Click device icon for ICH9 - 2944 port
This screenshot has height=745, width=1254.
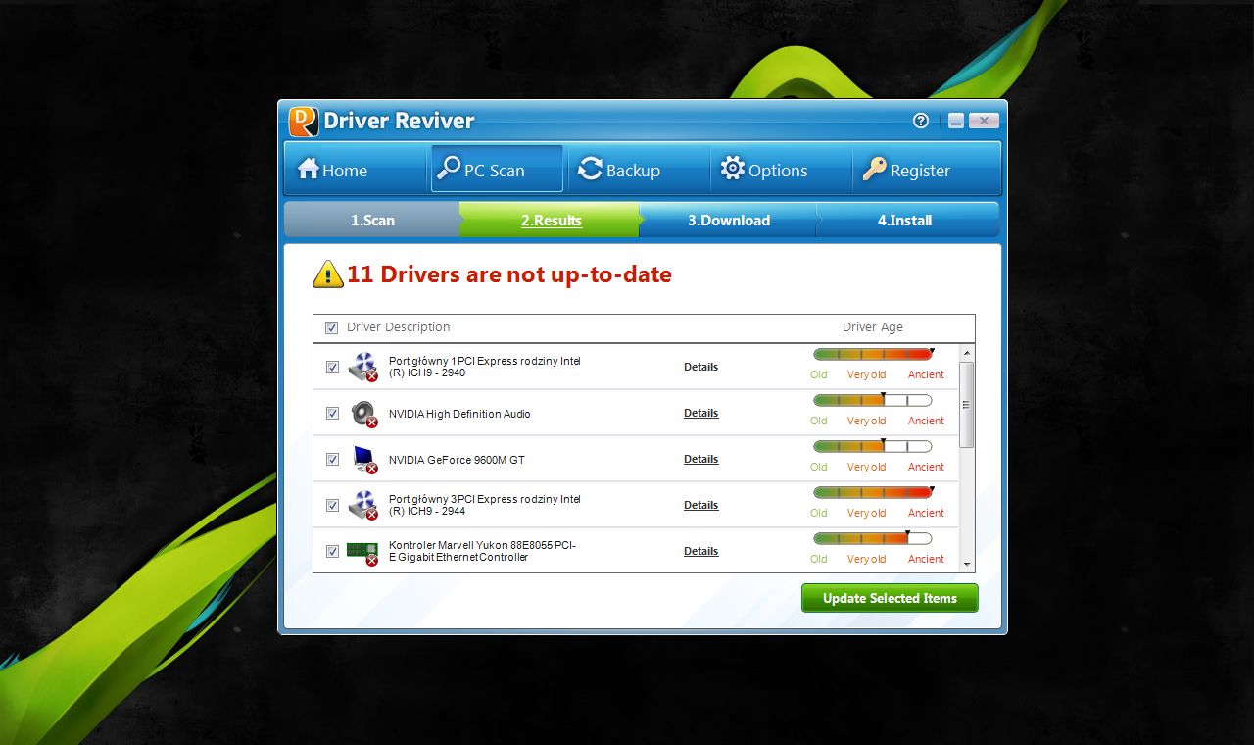(x=363, y=505)
